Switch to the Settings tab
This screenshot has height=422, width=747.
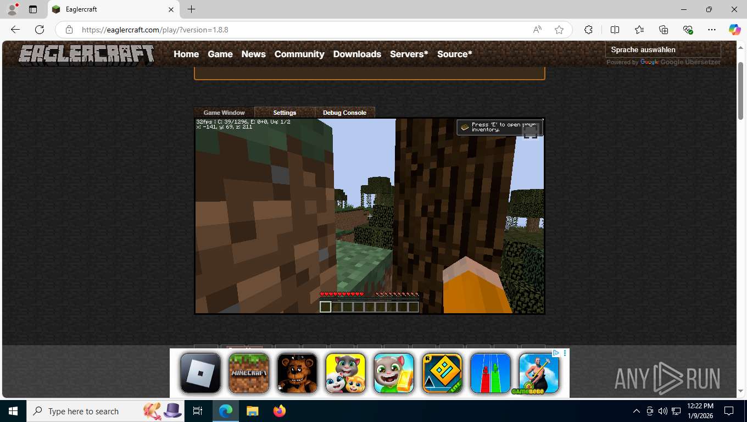click(285, 113)
